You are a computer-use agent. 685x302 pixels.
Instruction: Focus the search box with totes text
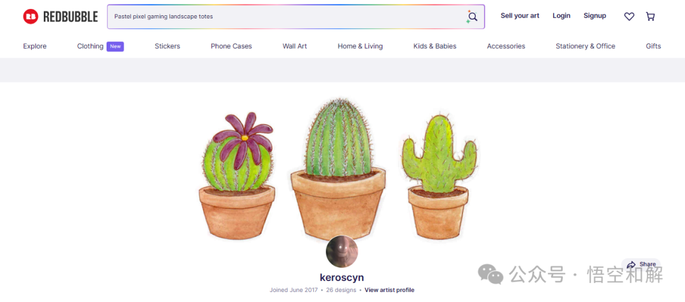[x=296, y=16]
